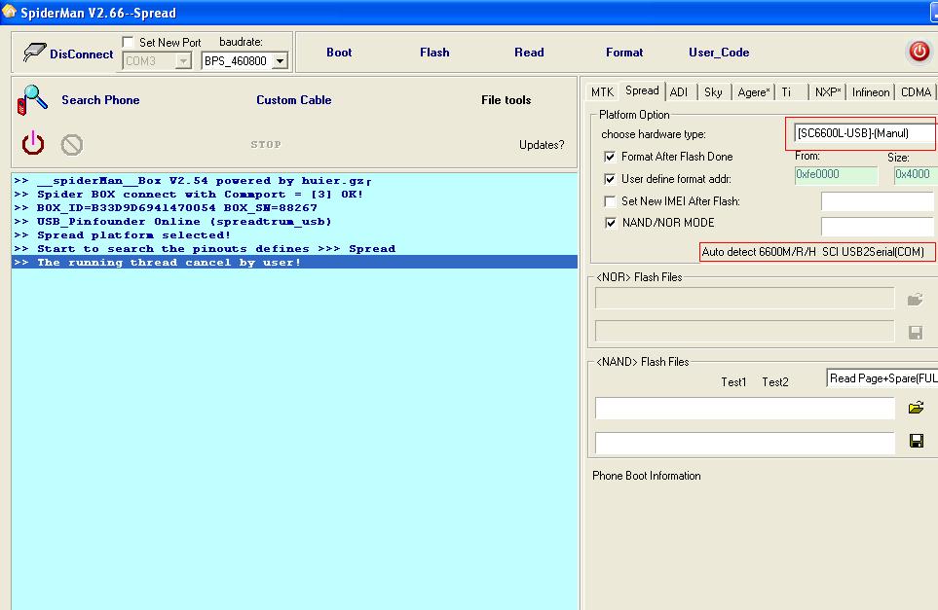Switch to the CDMA tab

pos(916,92)
